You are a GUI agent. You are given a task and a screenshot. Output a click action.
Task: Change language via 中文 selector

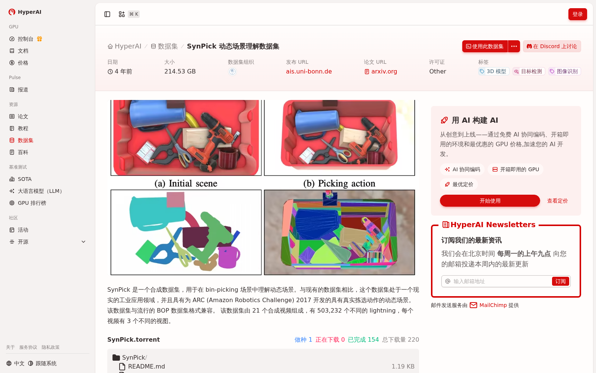click(x=15, y=363)
